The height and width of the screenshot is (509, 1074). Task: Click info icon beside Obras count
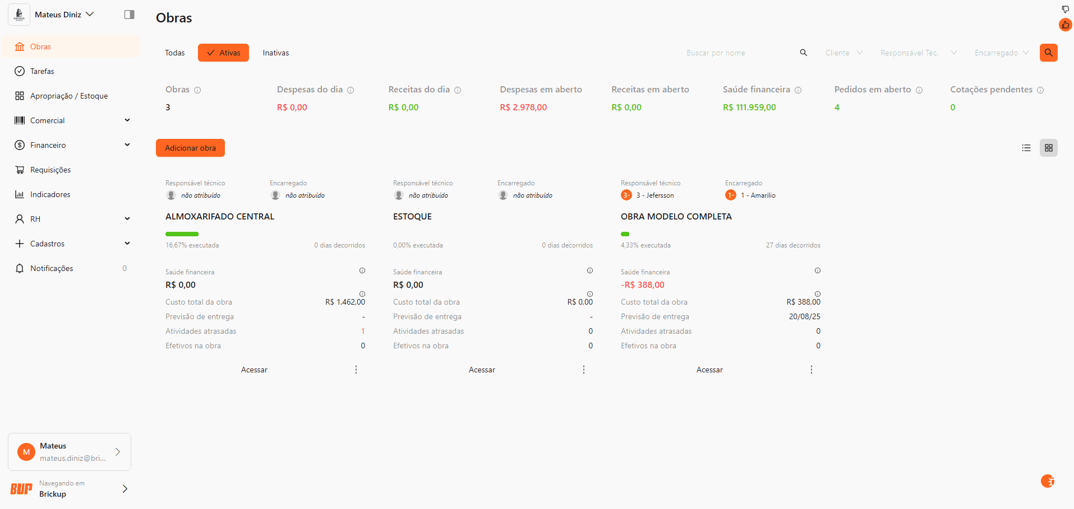pos(197,90)
